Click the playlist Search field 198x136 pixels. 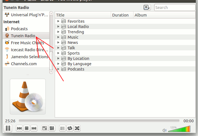175,8
